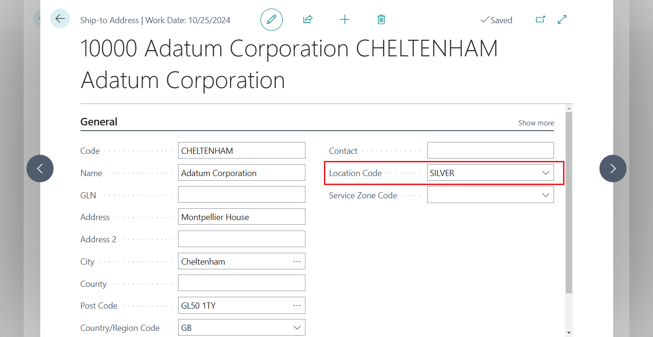Select the General section header
The width and height of the screenshot is (653, 337).
[98, 122]
